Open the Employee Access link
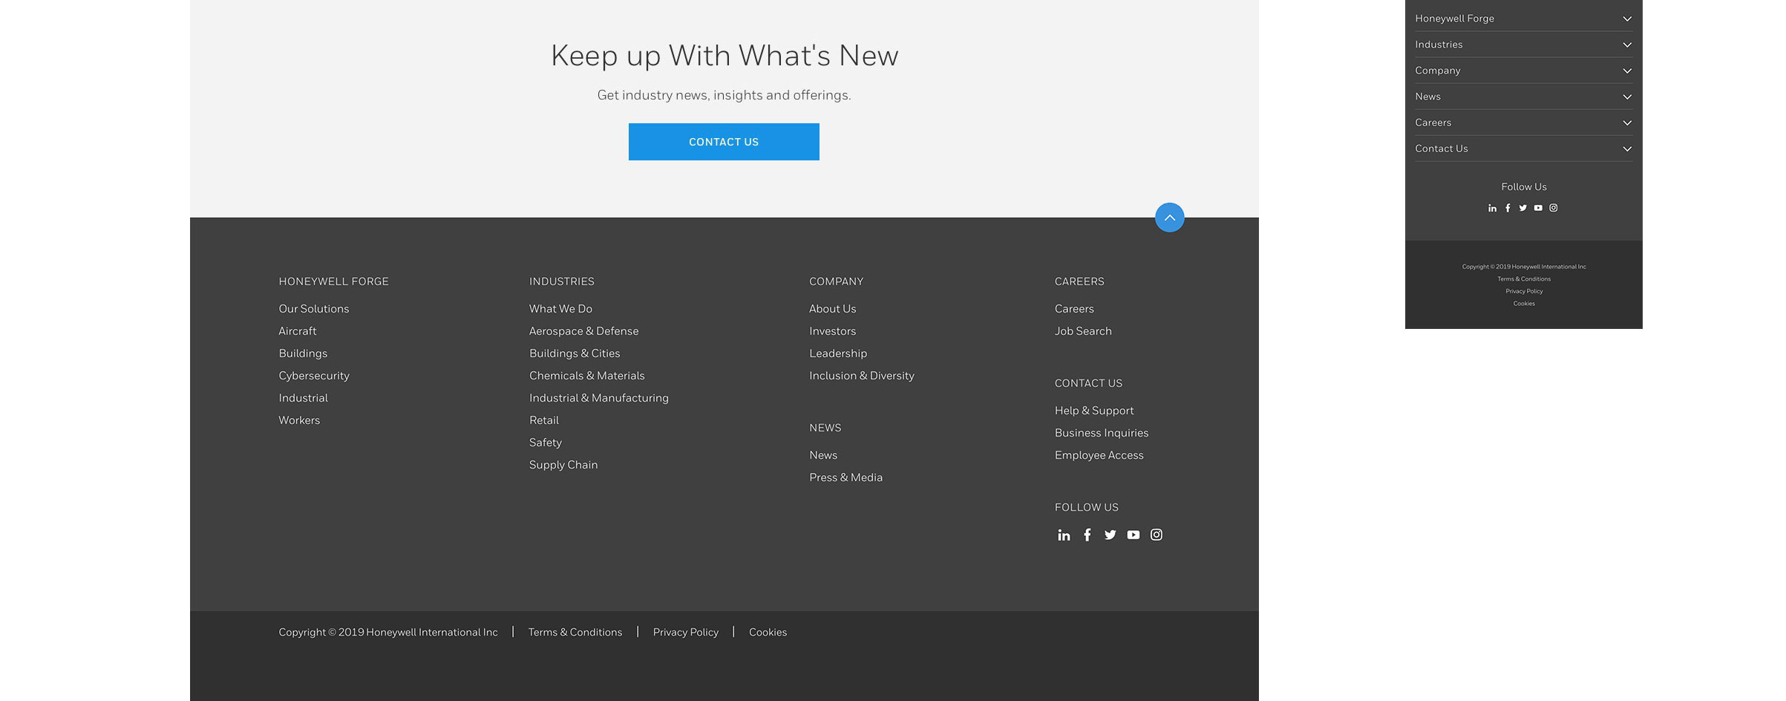The width and height of the screenshot is (1786, 701). [x=1099, y=455]
